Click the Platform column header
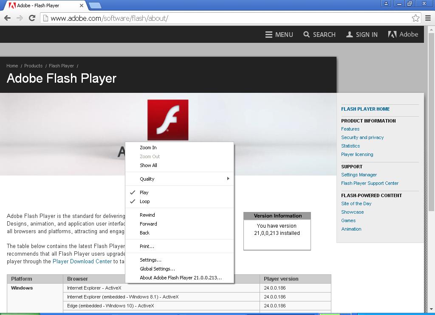 35,279
